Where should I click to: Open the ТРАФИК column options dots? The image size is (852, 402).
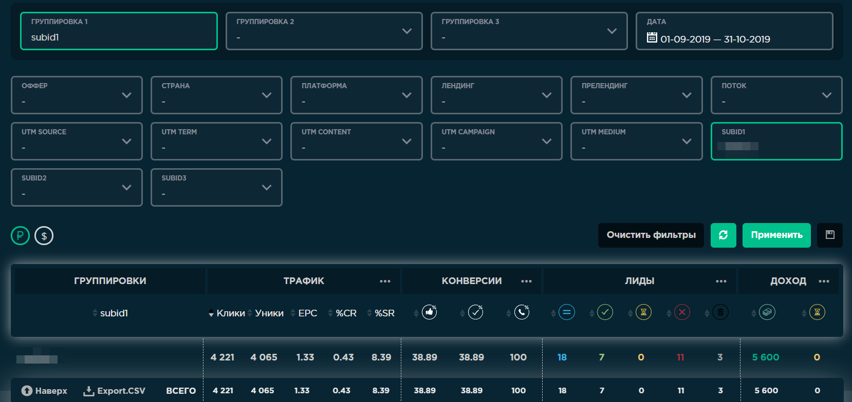coord(385,281)
